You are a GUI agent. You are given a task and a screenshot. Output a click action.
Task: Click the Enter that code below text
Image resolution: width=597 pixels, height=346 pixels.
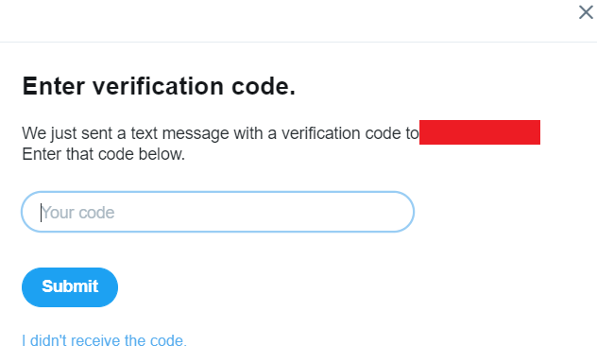(x=104, y=154)
